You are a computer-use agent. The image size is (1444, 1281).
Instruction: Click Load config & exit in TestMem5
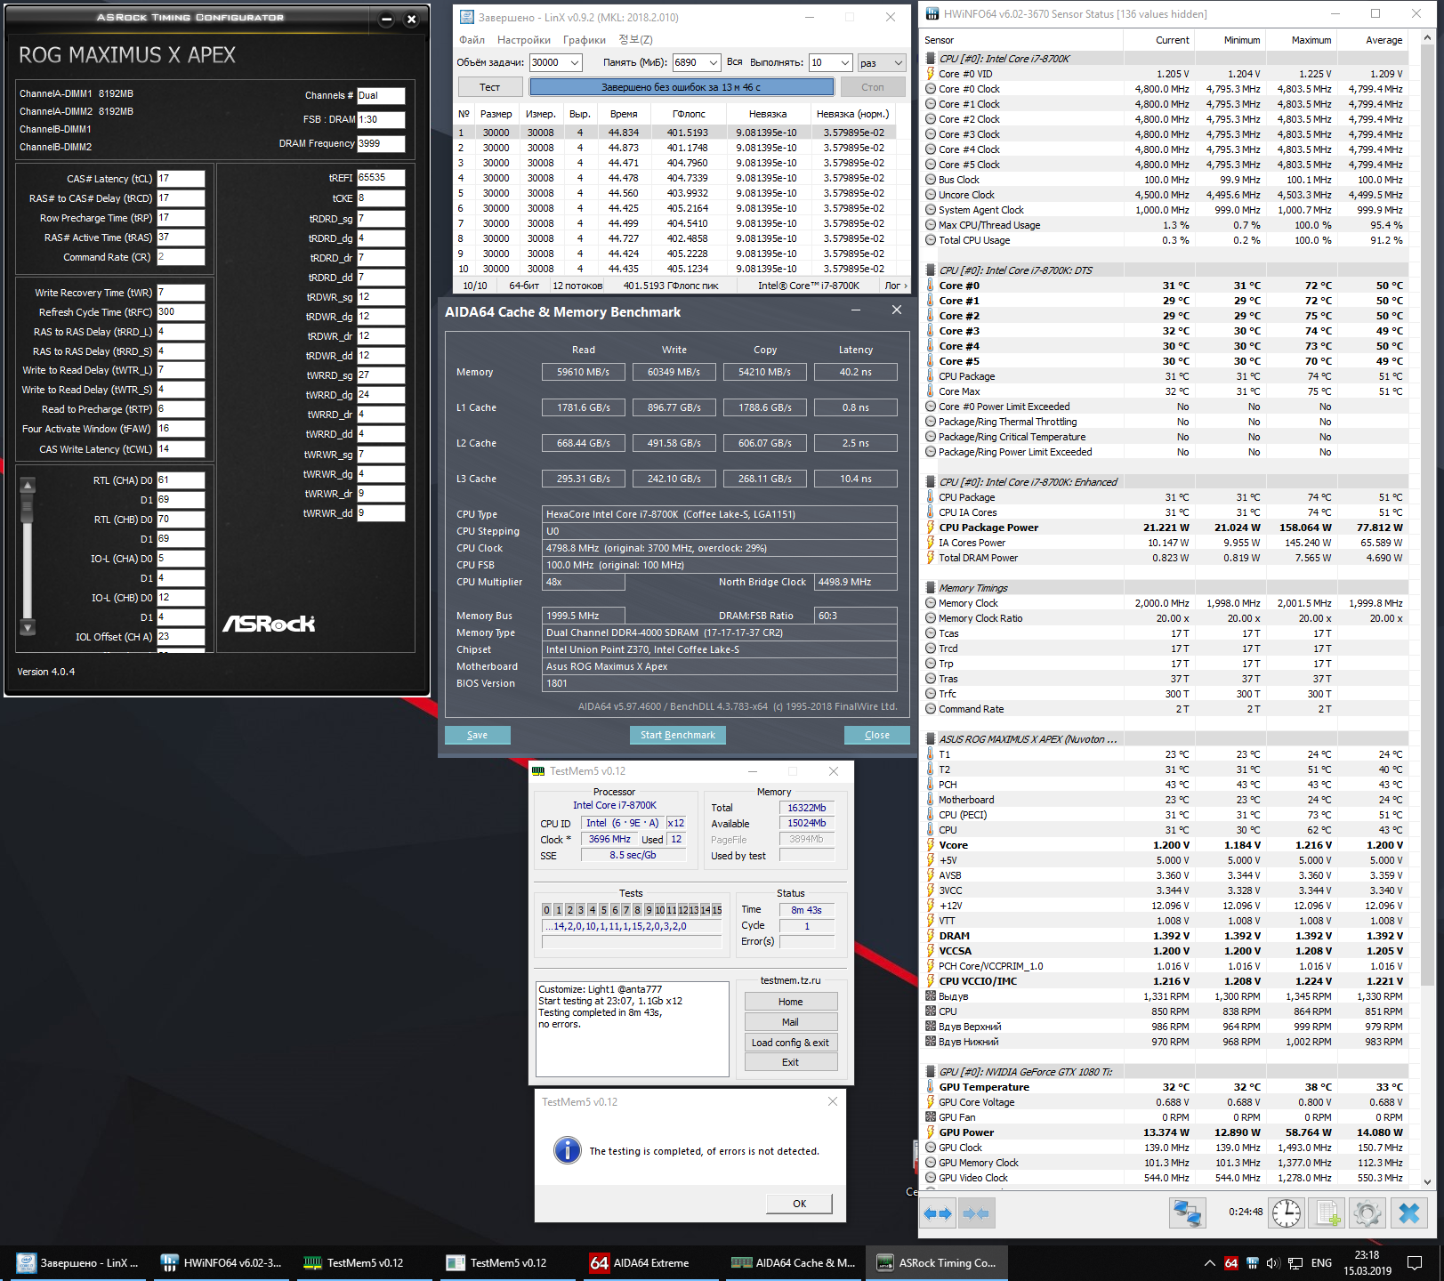point(791,1043)
